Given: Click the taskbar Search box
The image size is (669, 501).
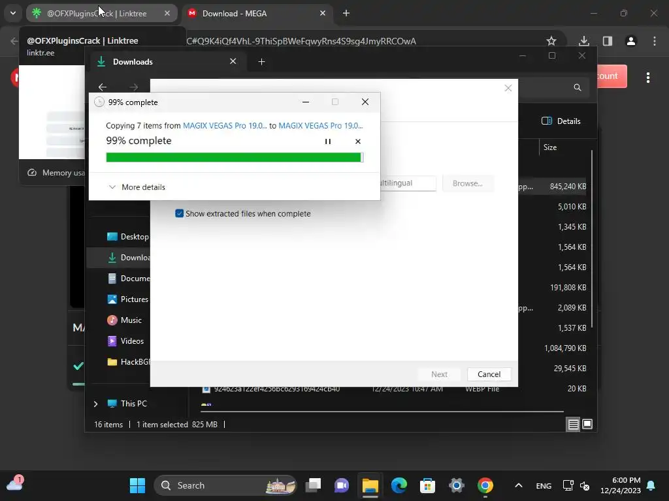Looking at the screenshot, I should coord(225,485).
